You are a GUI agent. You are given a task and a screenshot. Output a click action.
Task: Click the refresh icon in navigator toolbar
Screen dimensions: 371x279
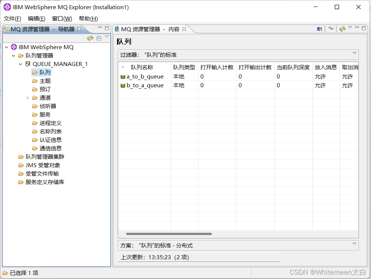tap(90, 38)
